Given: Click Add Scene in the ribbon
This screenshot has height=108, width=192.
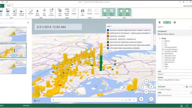Looking at the screenshot, I should (7, 12).
